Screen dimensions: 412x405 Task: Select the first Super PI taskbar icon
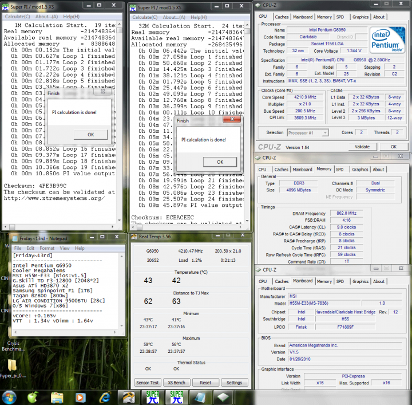coord(153,398)
